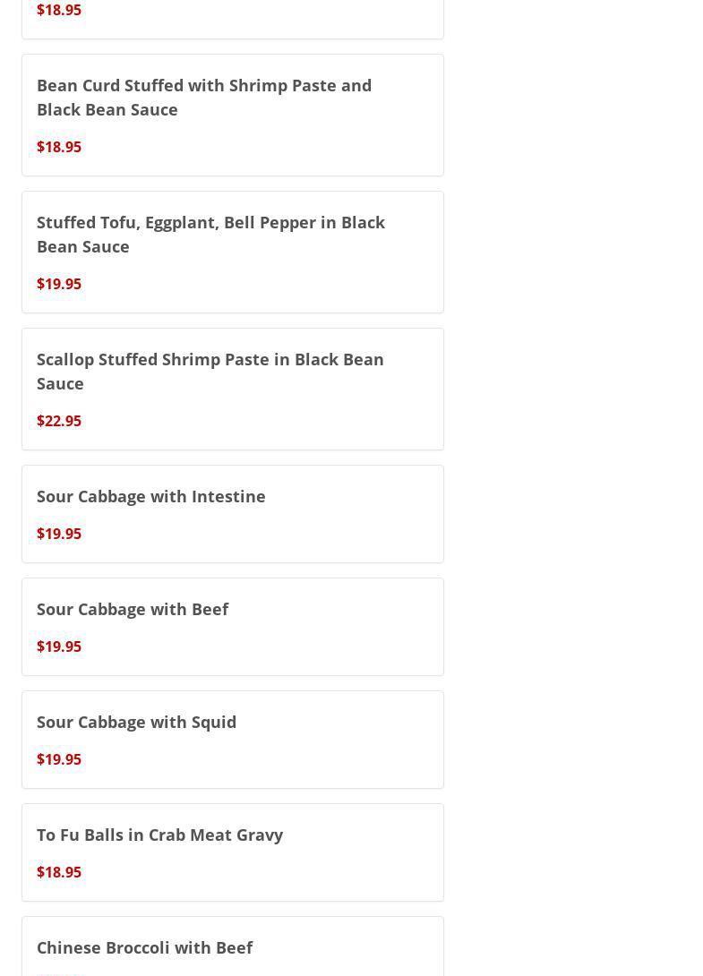The width and height of the screenshot is (703, 976).
Task: Click $18.95 price under To Fu Balls
Action: [x=59, y=872]
